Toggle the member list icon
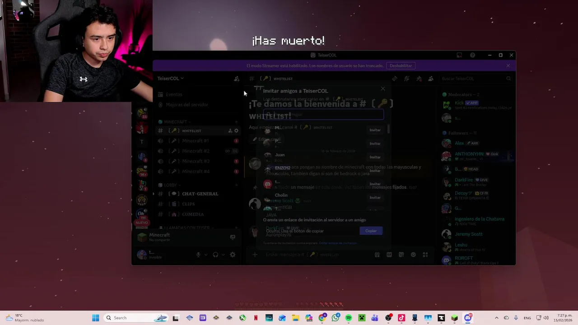Image resolution: width=578 pixels, height=325 pixels. click(431, 79)
